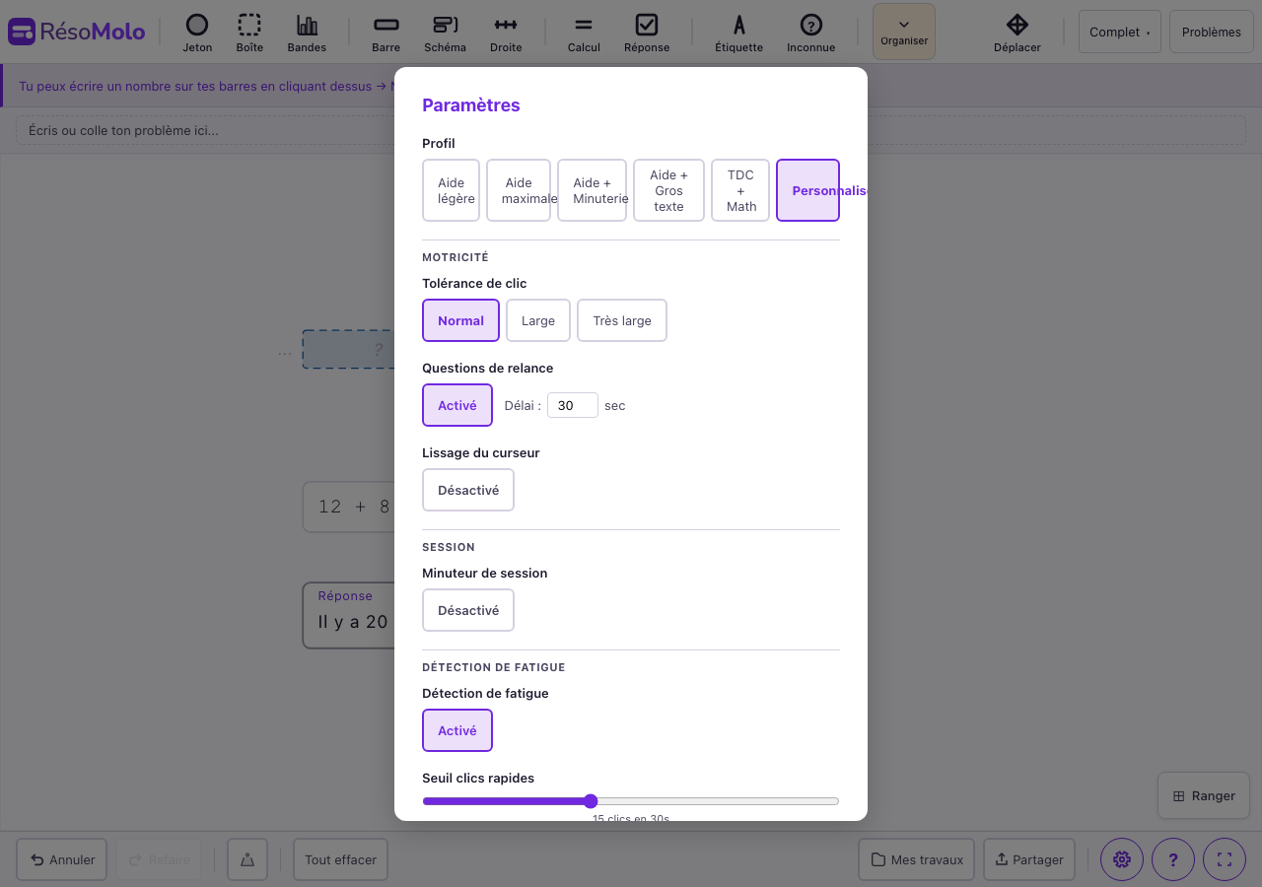Select the Étiquette label tool
Image resolution: width=1262 pixels, height=887 pixels.
738,33
